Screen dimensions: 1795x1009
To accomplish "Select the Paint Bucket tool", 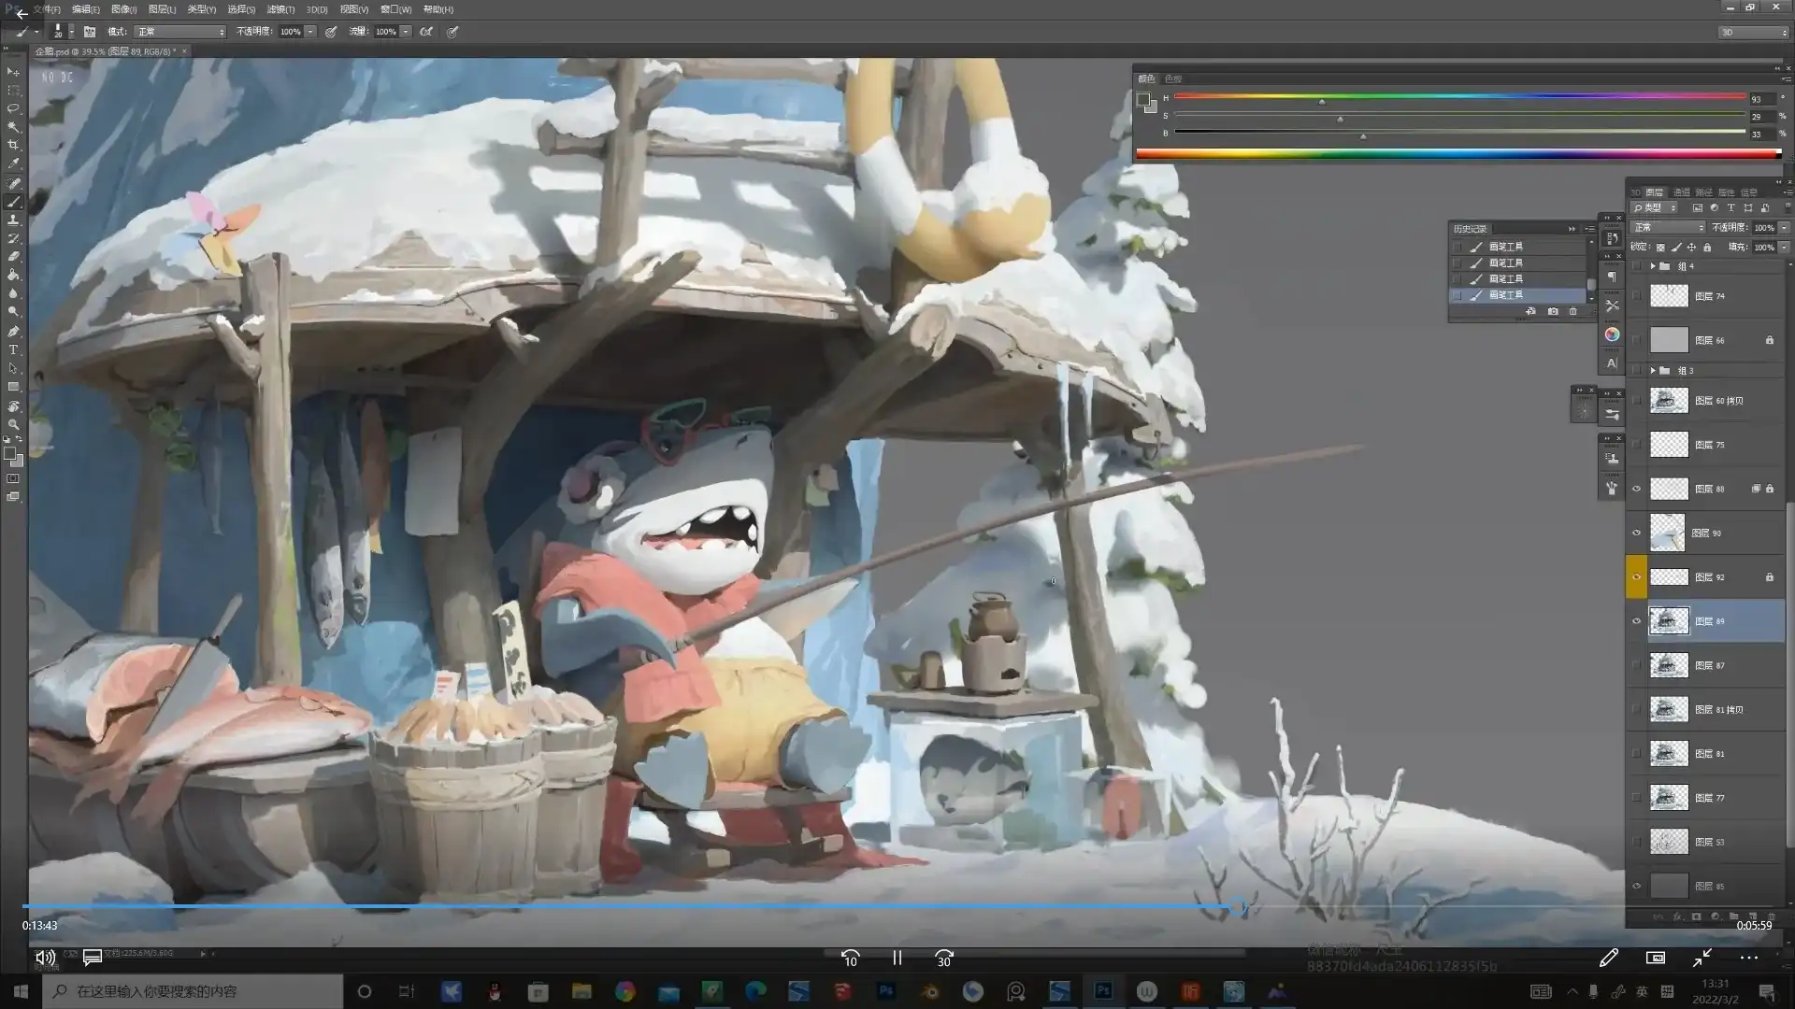I will (x=13, y=276).
